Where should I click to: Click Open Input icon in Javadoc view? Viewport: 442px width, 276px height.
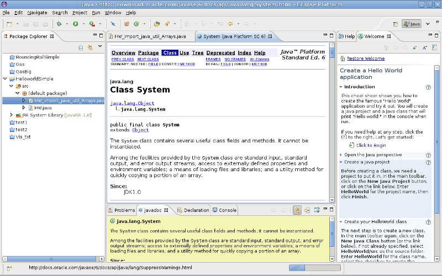(307, 210)
